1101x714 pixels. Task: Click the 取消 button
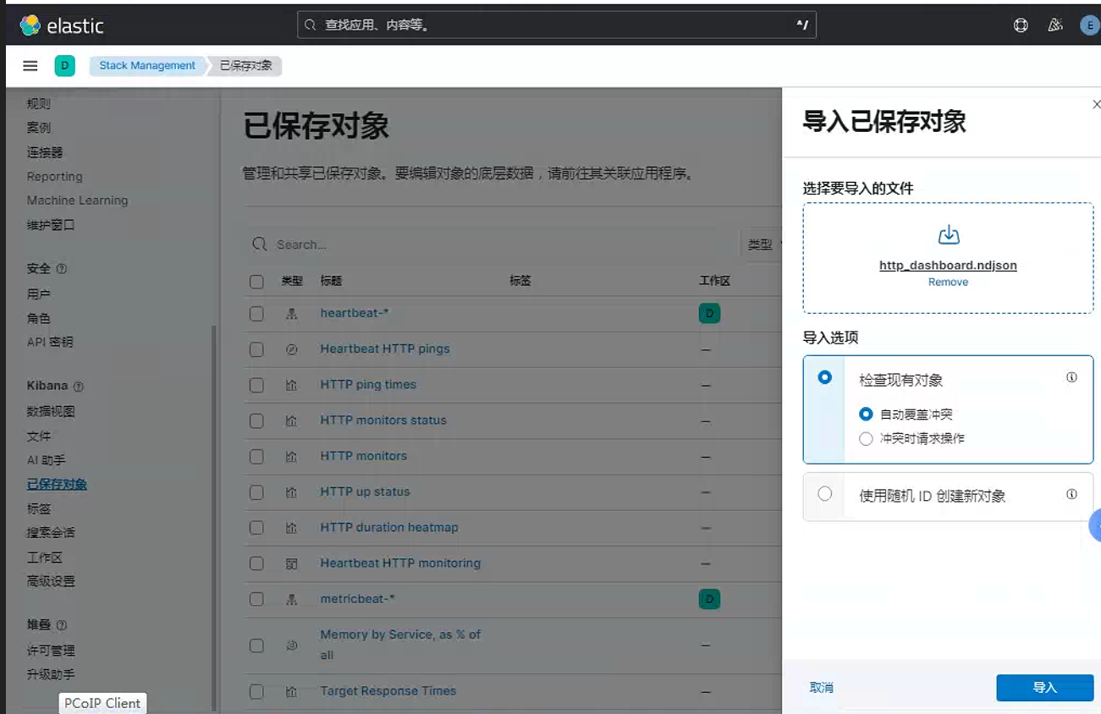pyautogui.click(x=821, y=688)
